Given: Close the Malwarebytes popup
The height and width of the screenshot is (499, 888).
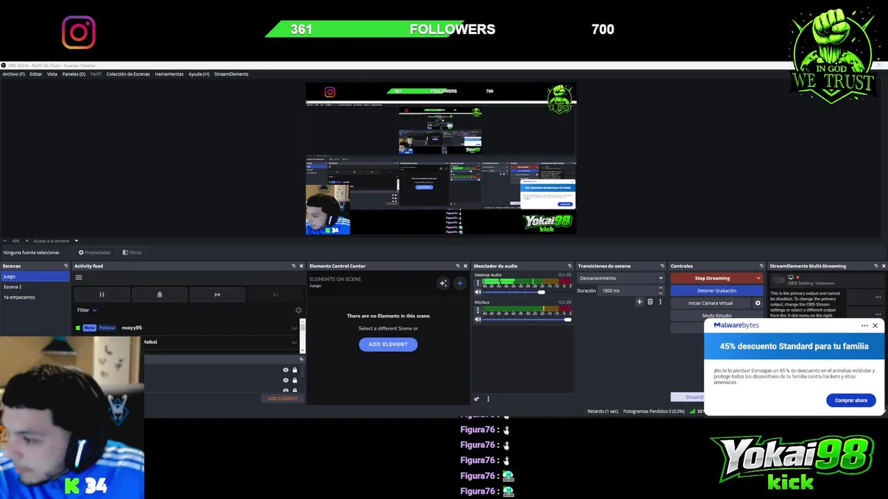Looking at the screenshot, I should (x=876, y=326).
